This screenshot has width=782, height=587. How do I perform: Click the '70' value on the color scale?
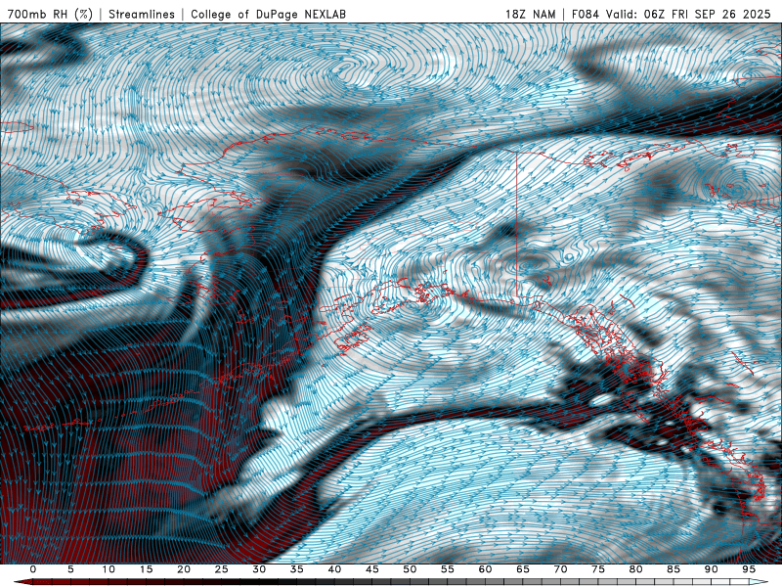click(x=560, y=569)
